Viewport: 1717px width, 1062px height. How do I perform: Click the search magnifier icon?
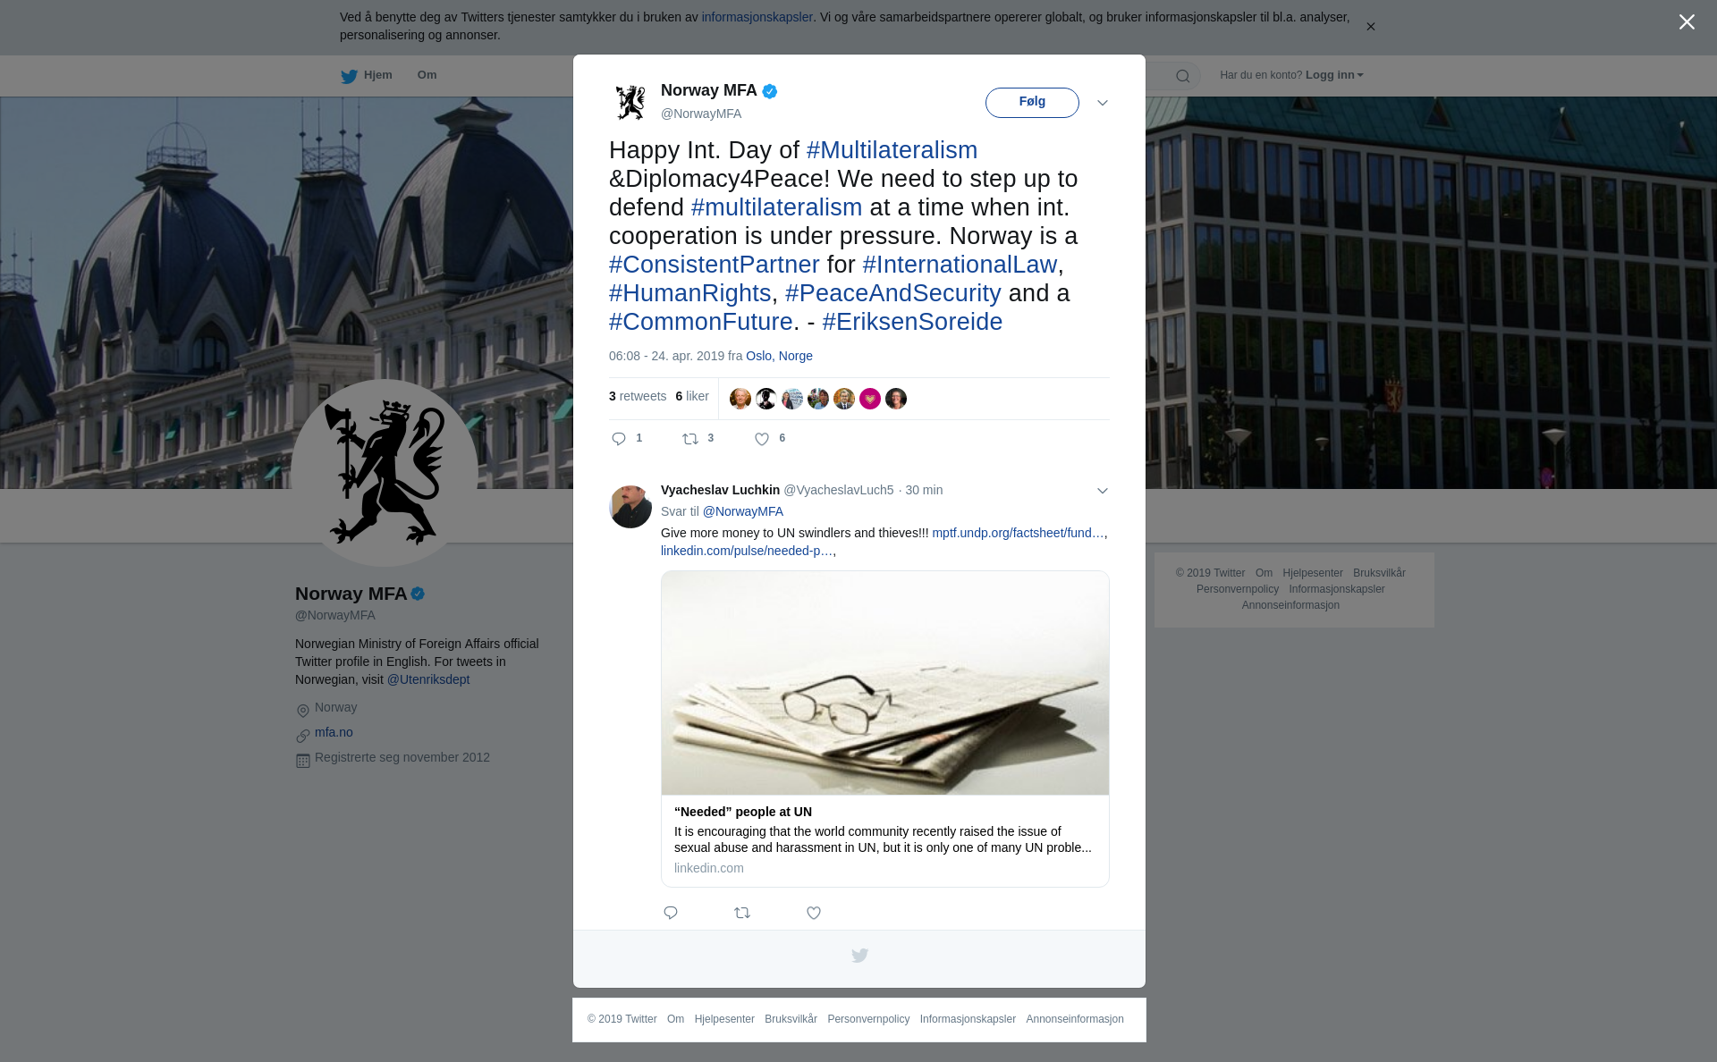(x=1183, y=76)
